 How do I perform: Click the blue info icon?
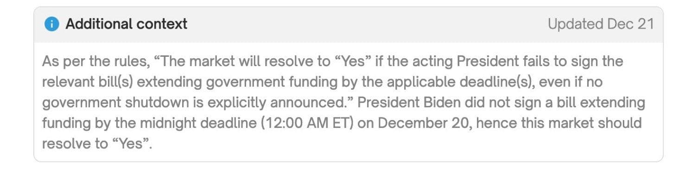(52, 24)
